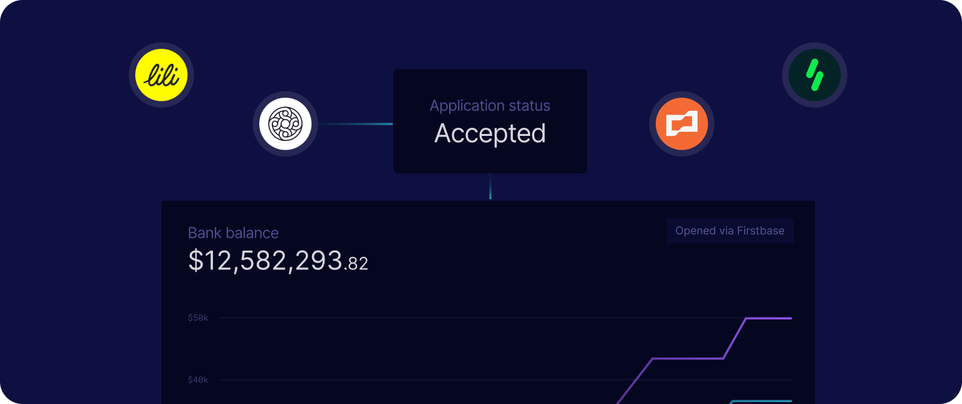Click the $50k axis label
Screen dimensions: 962x404
pos(198,318)
